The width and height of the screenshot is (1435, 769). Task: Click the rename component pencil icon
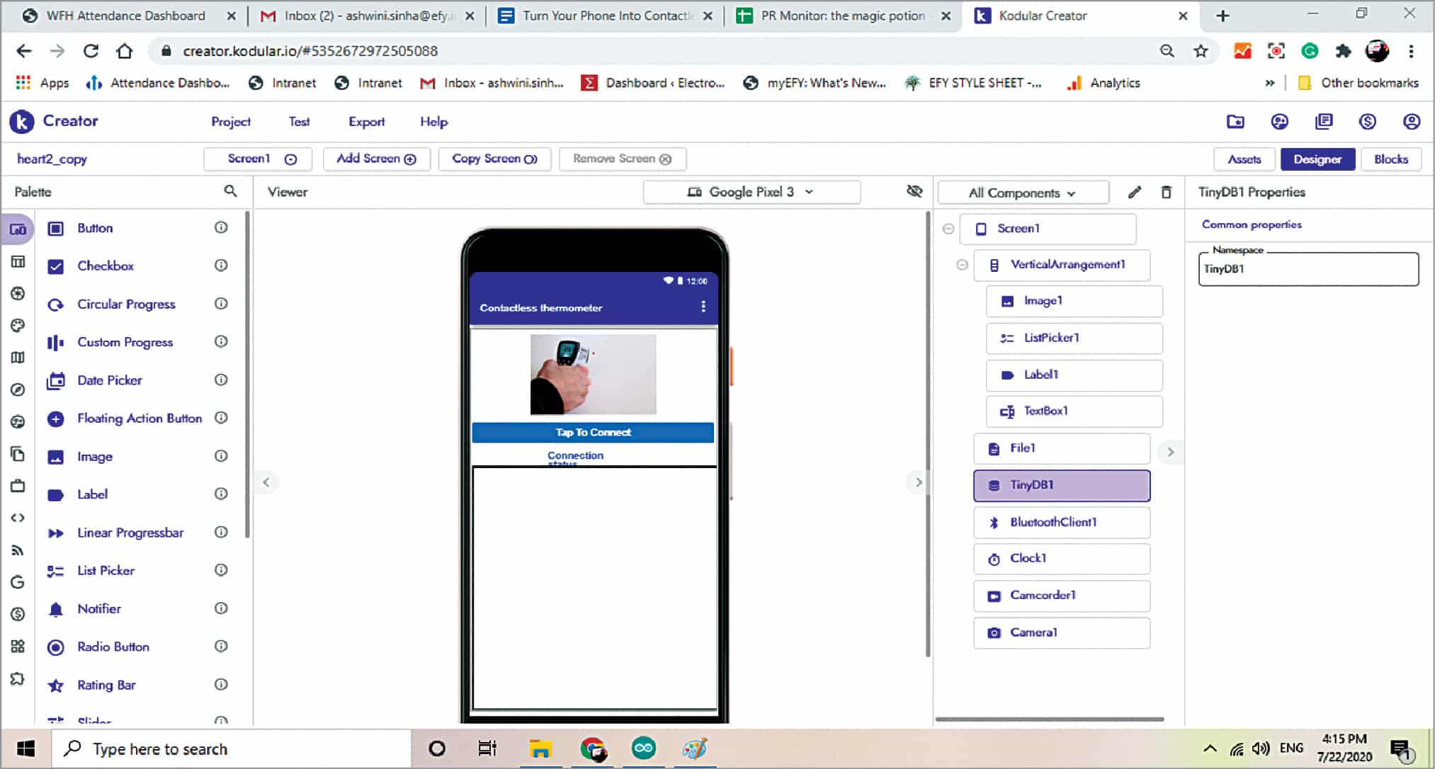click(1134, 192)
